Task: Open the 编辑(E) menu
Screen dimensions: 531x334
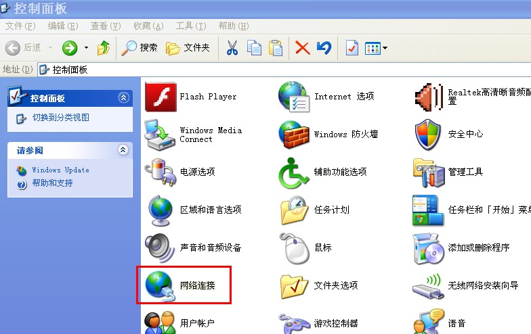Action: pos(63,26)
